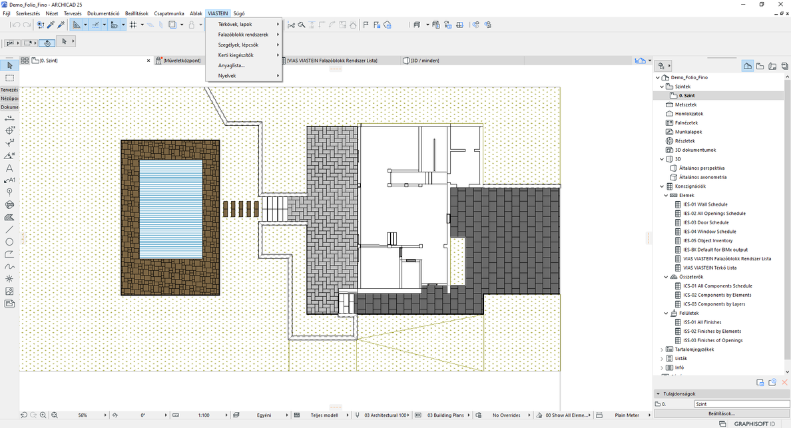Open the Dokumentáció menu

(103, 13)
